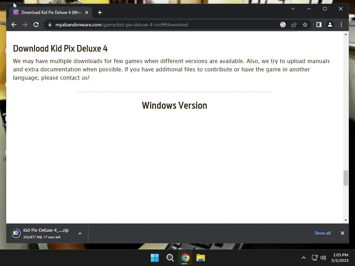Open Windows taskbar search
Image resolution: width=355 pixels, height=266 pixels.
170,258
